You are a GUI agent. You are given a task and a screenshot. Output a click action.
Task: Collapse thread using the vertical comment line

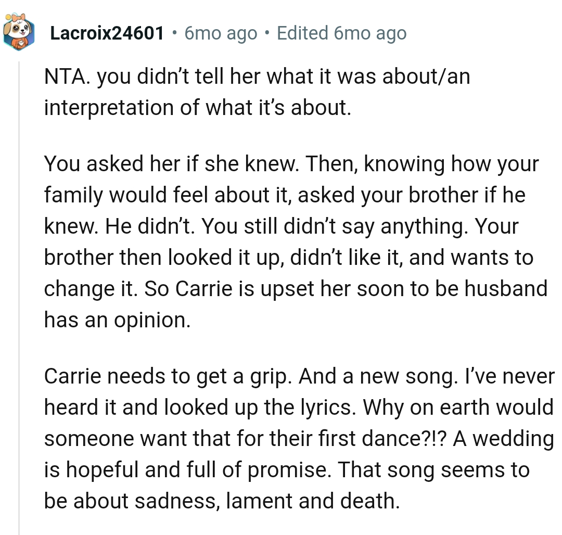click(x=19, y=297)
